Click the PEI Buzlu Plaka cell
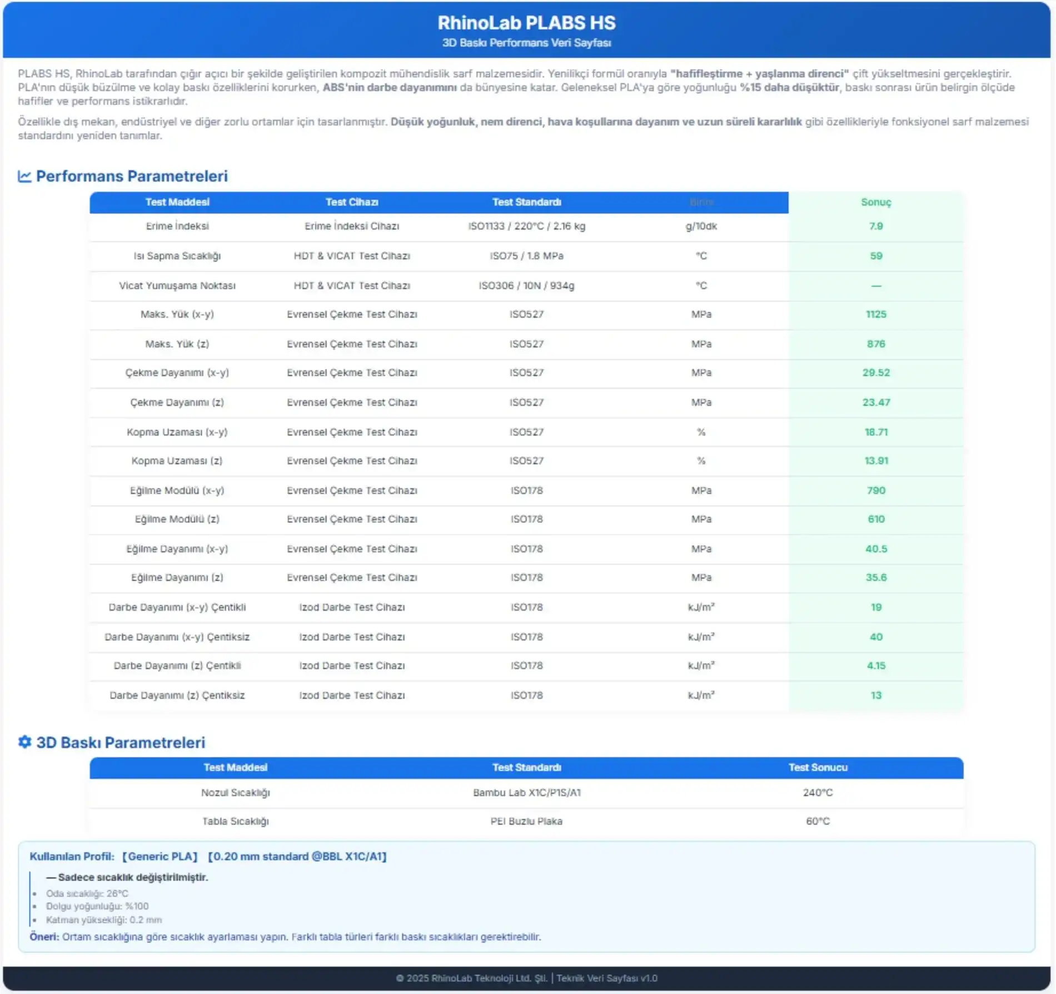The height and width of the screenshot is (994, 1056). (526, 822)
